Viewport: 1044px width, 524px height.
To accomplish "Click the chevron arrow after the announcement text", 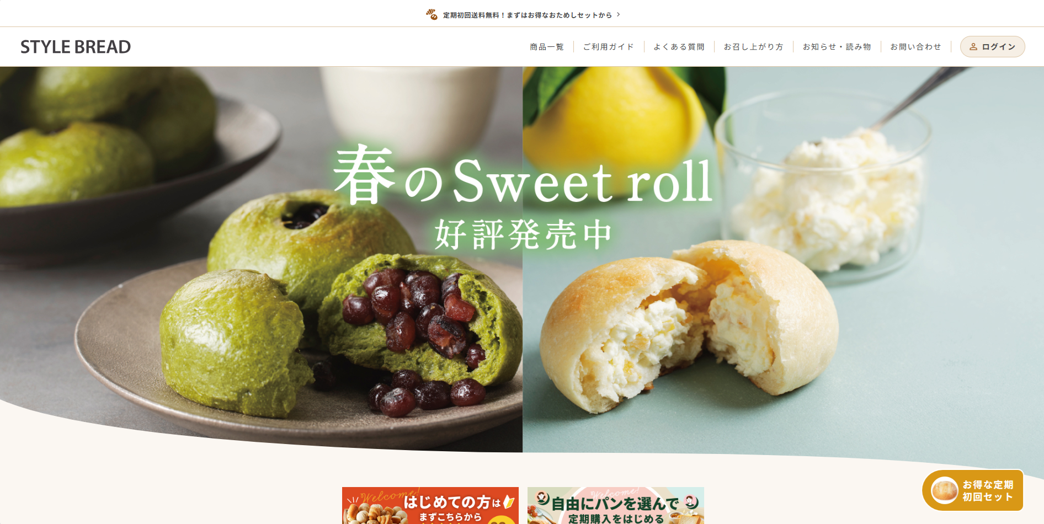I will (x=618, y=14).
